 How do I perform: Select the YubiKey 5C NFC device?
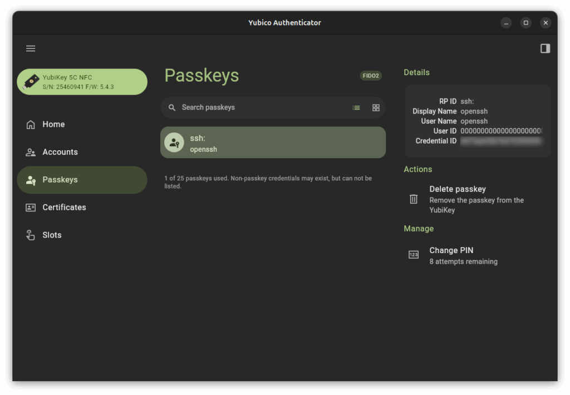[x=82, y=82]
